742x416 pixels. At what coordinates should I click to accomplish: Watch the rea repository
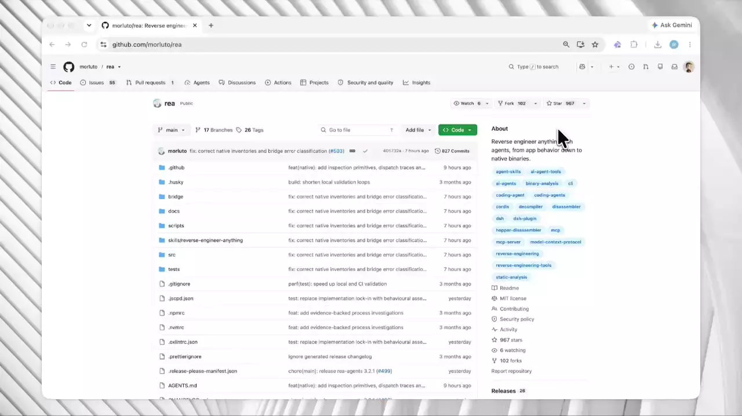(x=467, y=103)
